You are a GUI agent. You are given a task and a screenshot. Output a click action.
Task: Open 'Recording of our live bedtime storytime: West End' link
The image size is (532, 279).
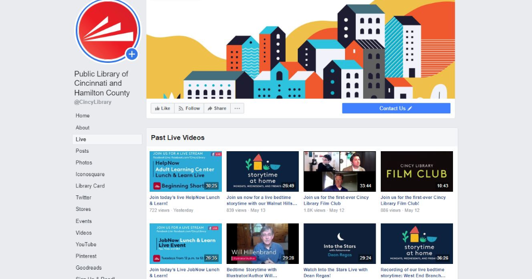pos(413,273)
